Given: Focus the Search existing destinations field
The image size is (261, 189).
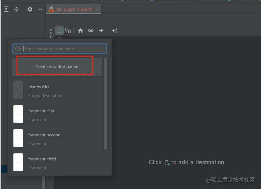Looking at the screenshot, I should [59, 49].
